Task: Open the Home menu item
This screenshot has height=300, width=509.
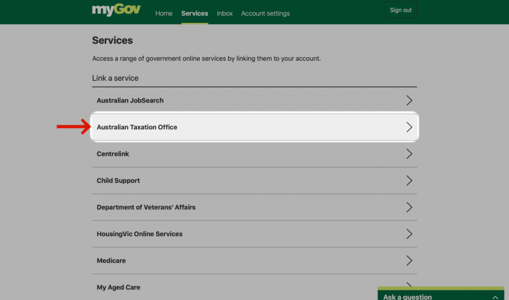Action: pos(164,13)
